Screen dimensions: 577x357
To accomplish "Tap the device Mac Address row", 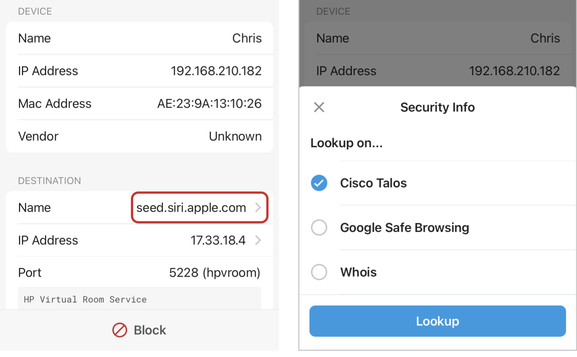I will tap(139, 103).
